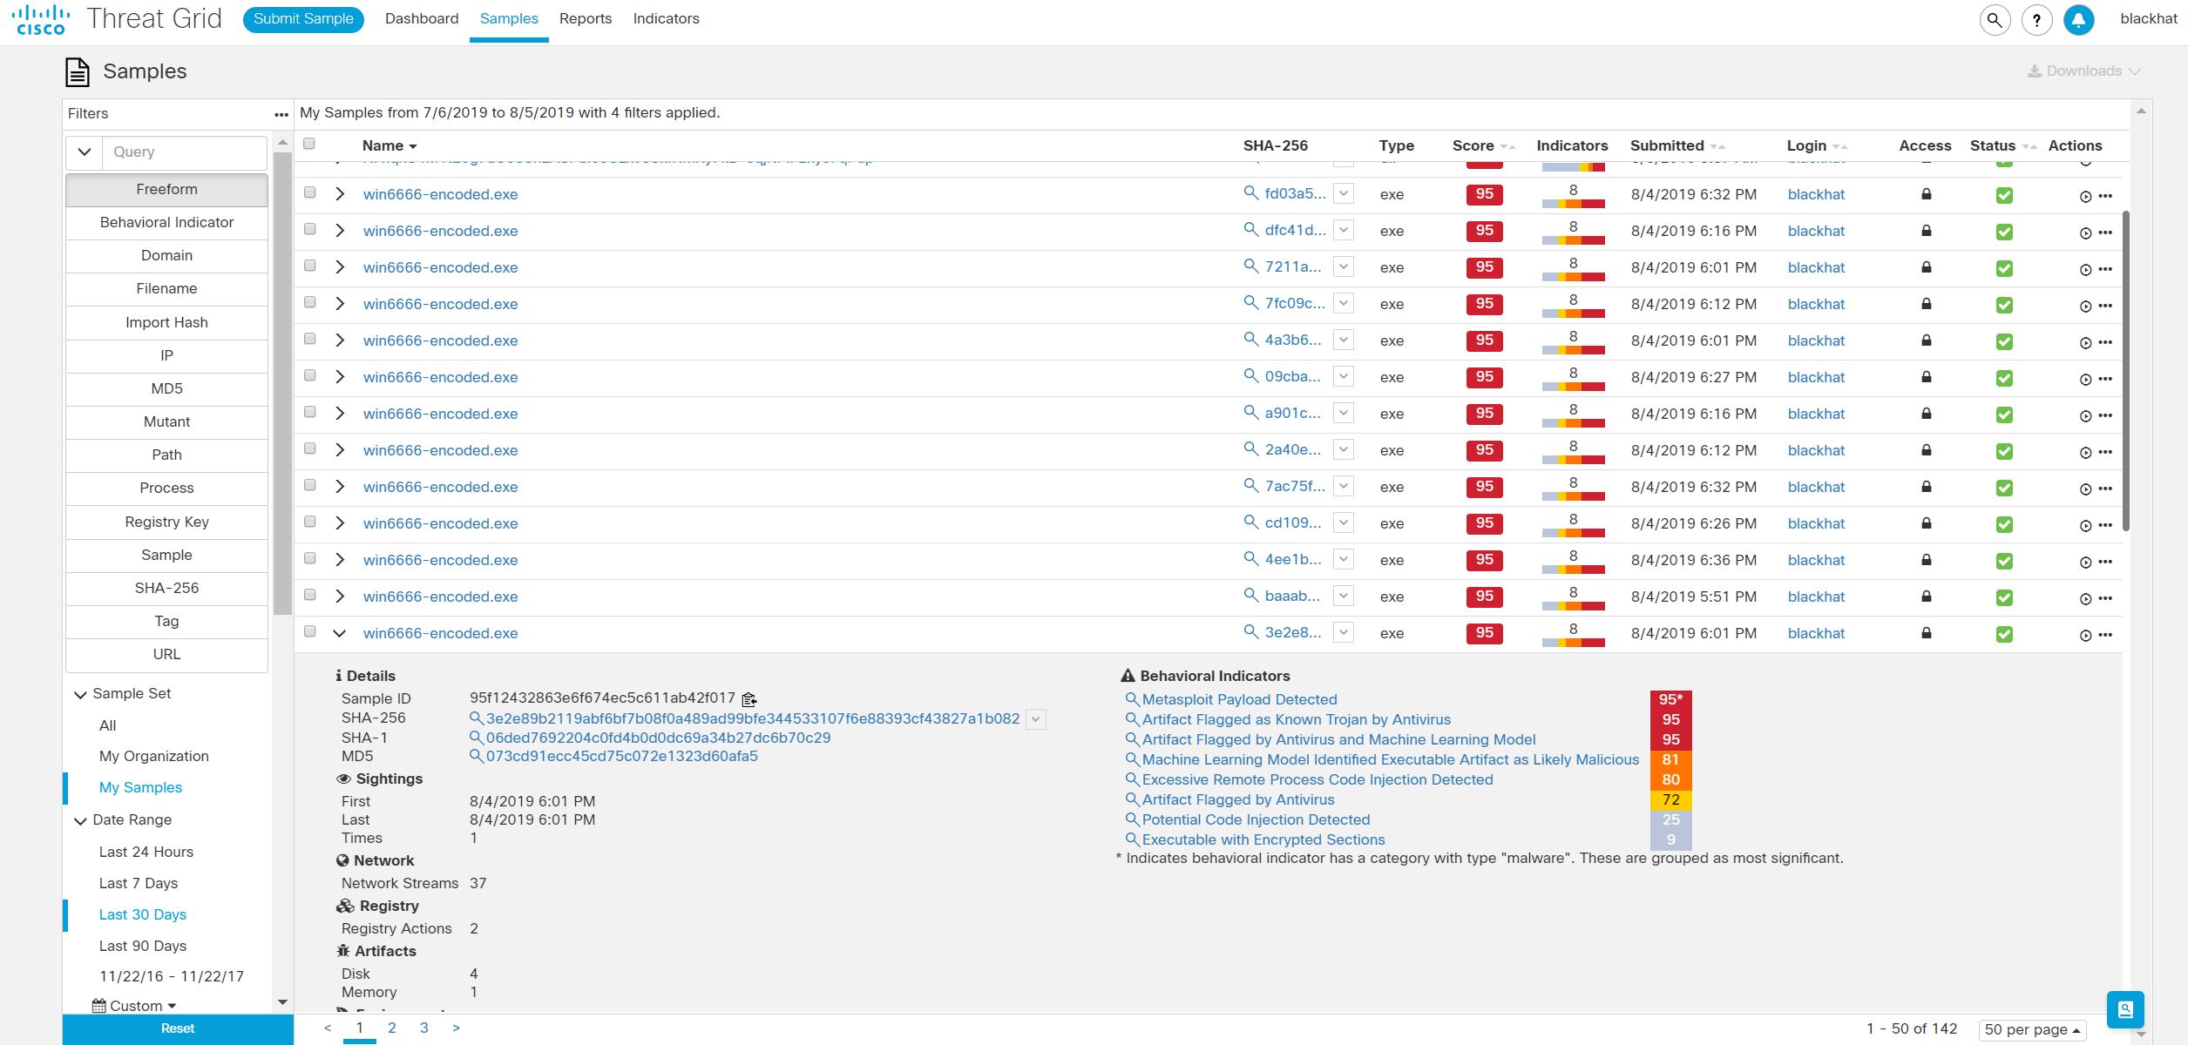2188x1045 pixels.
Task: Copy Sample ID with clipboard icon
Action: coord(749,699)
